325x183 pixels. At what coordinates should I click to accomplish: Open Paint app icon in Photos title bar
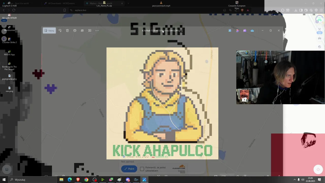click(x=230, y=30)
